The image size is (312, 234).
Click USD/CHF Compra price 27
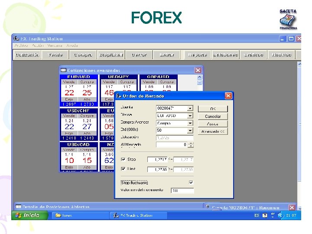coord(87,127)
